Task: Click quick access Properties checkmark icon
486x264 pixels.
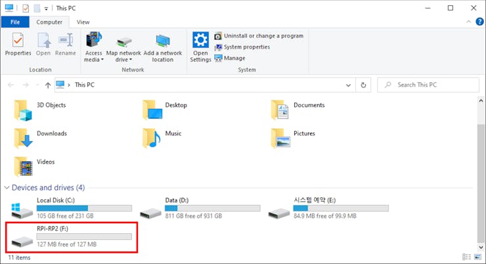Action: click(26, 8)
